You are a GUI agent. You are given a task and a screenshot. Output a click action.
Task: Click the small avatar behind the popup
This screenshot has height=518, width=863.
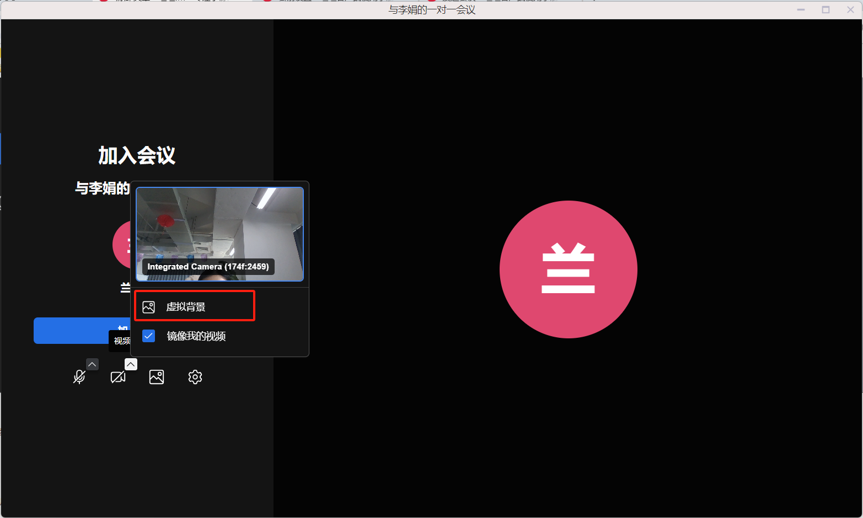point(121,245)
